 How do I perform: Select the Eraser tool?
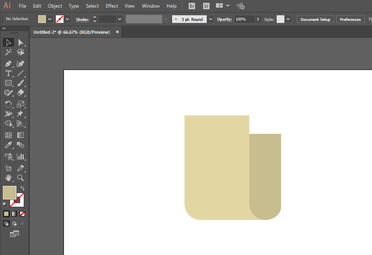pyautogui.click(x=21, y=93)
